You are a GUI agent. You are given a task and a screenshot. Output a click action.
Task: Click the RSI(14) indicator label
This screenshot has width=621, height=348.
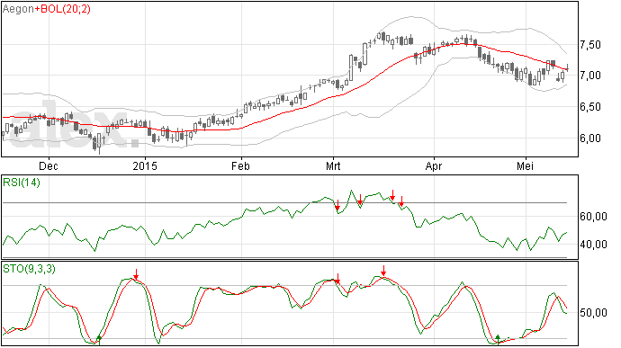(x=22, y=183)
